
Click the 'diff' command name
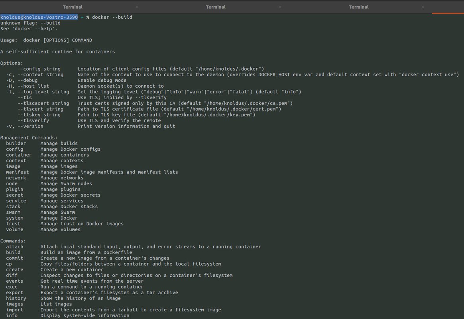pyautogui.click(x=12, y=275)
